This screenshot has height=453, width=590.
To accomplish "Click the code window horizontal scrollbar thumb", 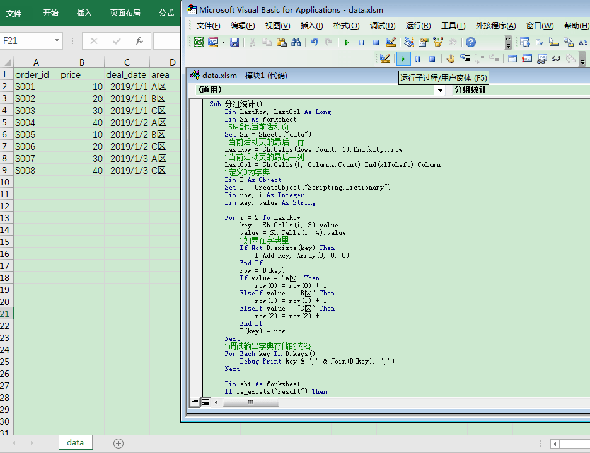I will click(x=250, y=401).
